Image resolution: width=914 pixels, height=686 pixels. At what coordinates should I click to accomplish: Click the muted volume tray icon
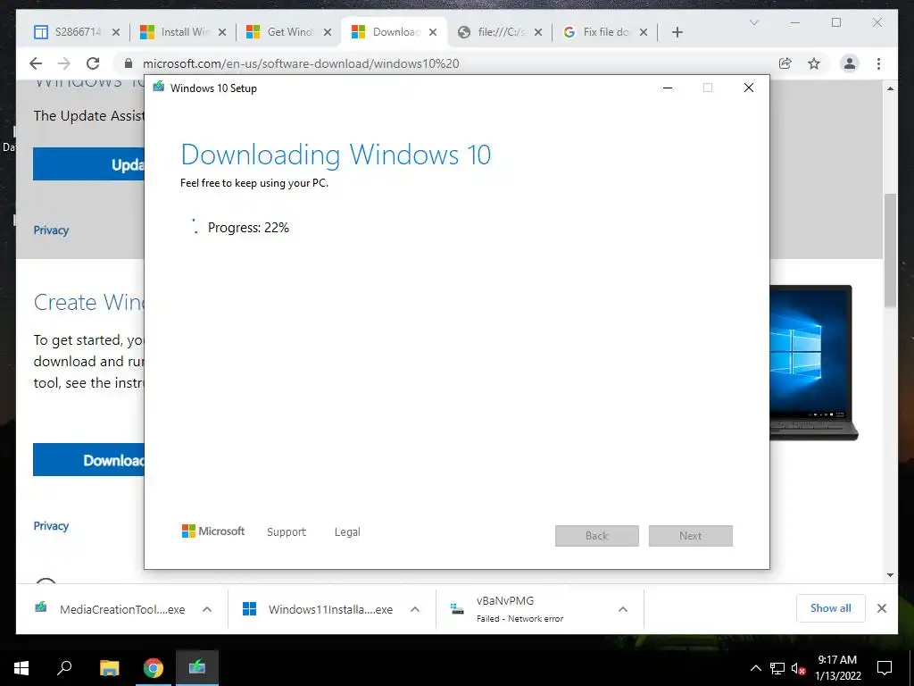click(x=799, y=668)
